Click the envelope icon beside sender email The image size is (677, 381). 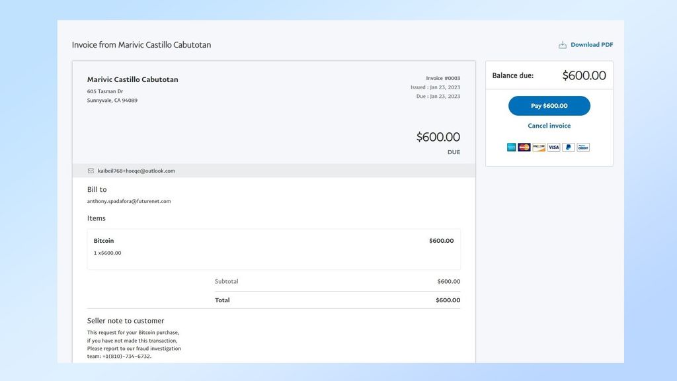click(91, 171)
